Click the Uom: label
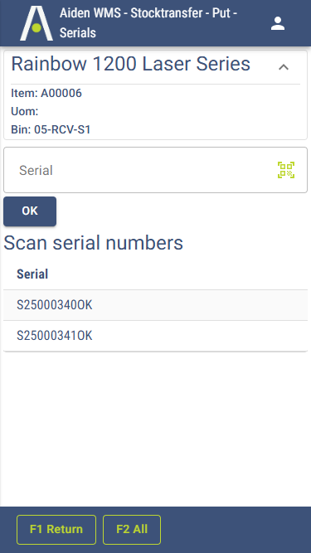The image size is (311, 553). click(x=25, y=111)
